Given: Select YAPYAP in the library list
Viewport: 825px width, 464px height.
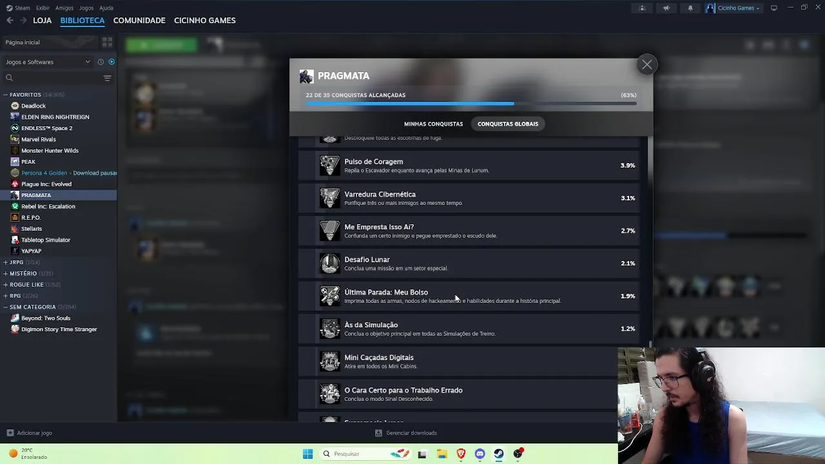Looking at the screenshot, I should click(x=31, y=251).
